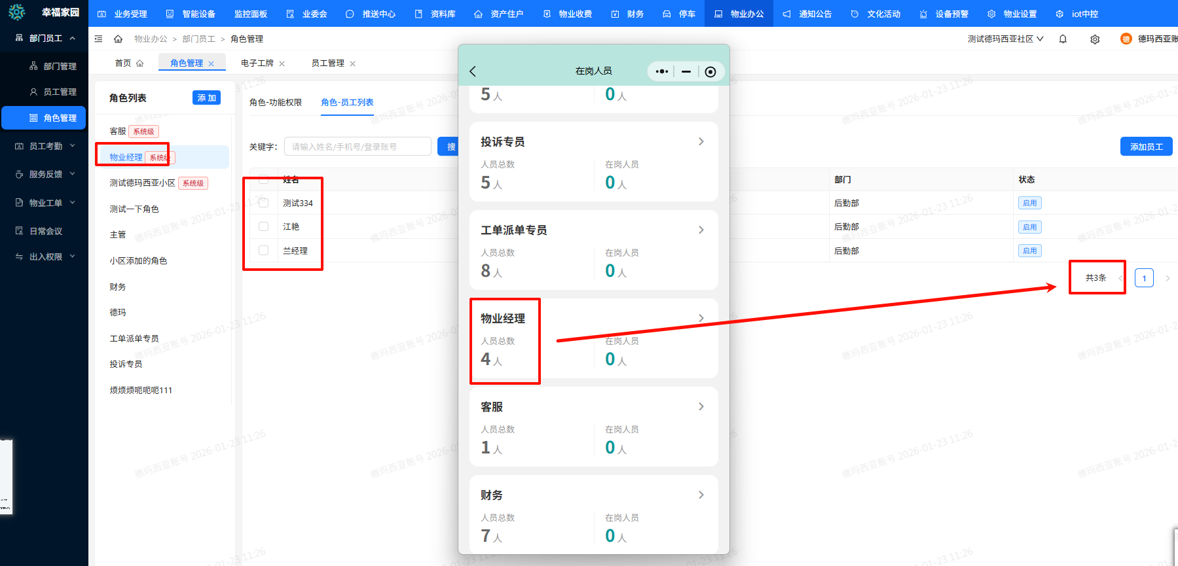Open 物业收费 in top navigation
Screen dimensions: 1178x566
[568, 14]
